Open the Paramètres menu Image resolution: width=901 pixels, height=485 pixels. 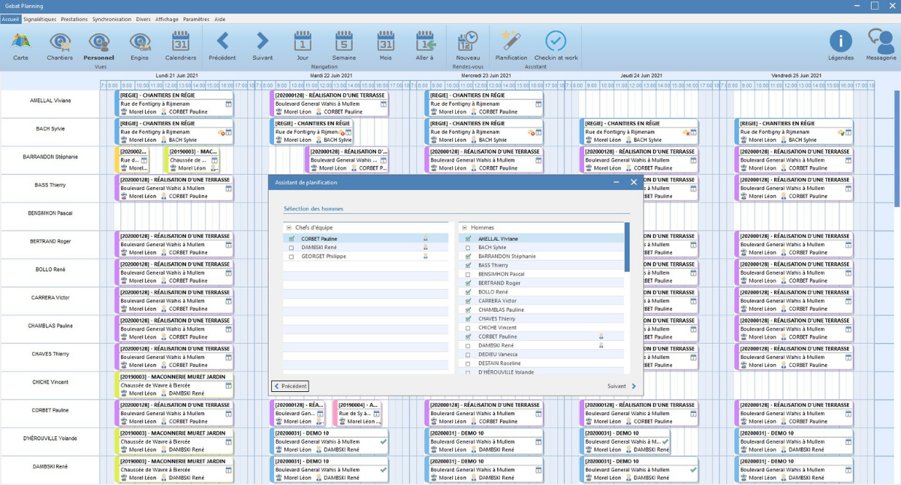click(196, 19)
